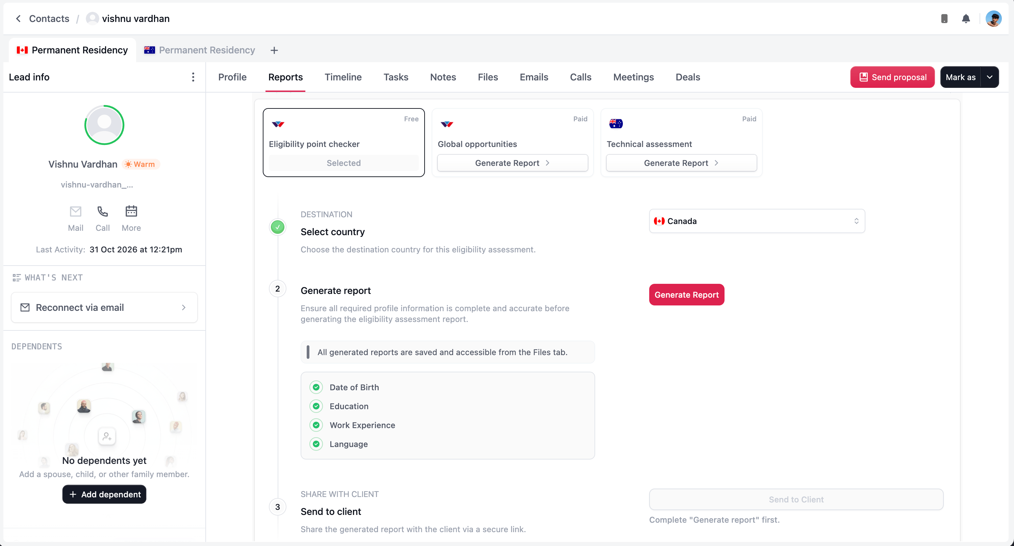
Task: Click the Mark as button
Action: tap(961, 77)
